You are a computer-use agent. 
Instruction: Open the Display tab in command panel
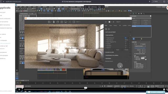(x=141, y=14)
